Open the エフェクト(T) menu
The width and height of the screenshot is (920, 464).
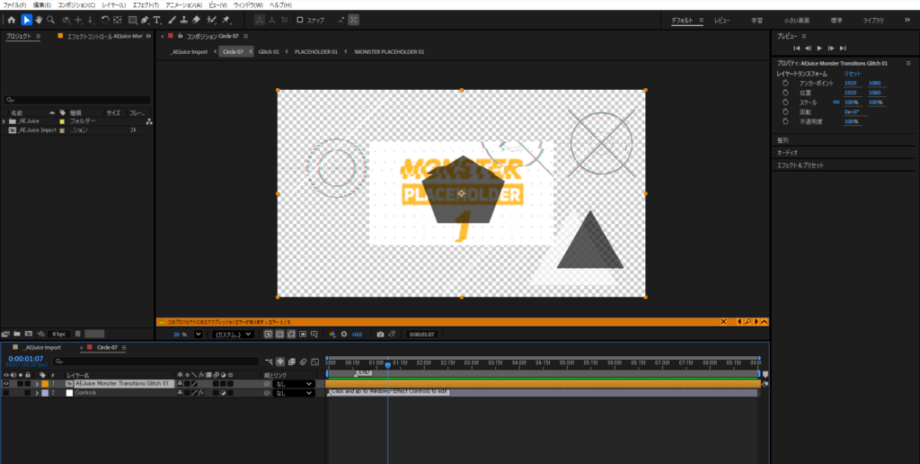click(145, 5)
